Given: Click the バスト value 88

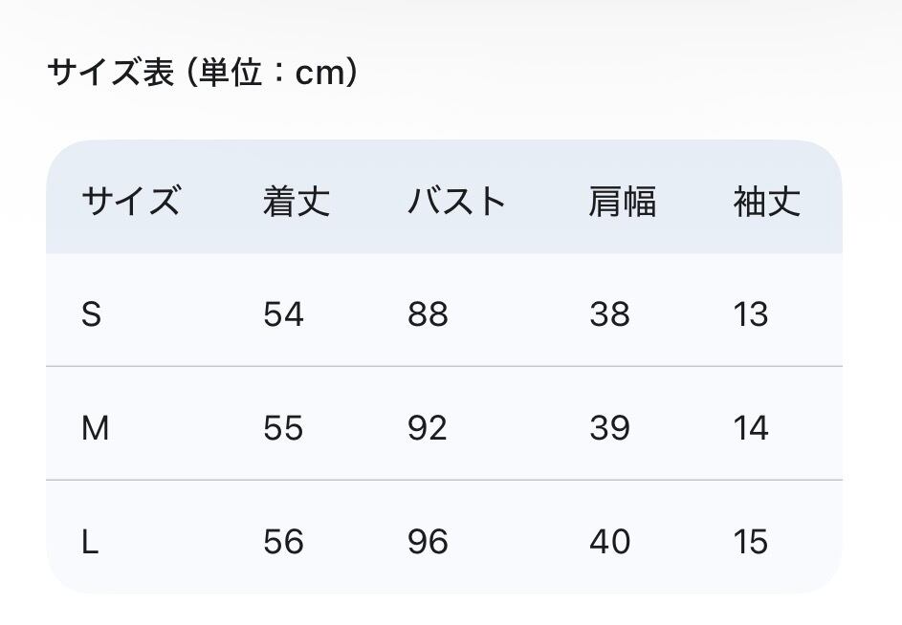Looking at the screenshot, I should 428,314.
